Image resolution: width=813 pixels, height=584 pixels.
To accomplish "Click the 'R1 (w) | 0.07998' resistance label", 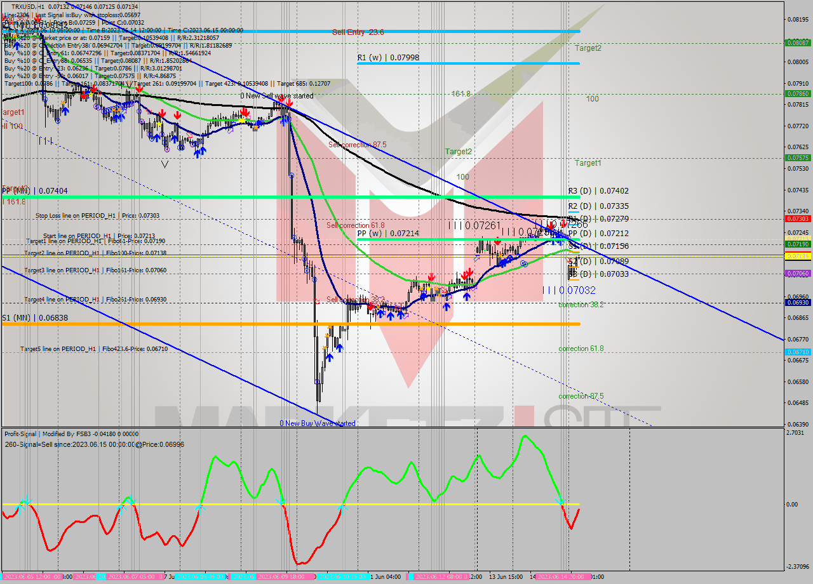I will [388, 58].
